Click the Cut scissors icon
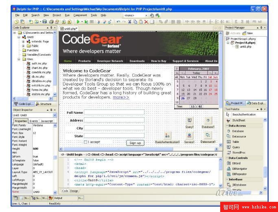This screenshot has height=212, width=278. point(130,22)
